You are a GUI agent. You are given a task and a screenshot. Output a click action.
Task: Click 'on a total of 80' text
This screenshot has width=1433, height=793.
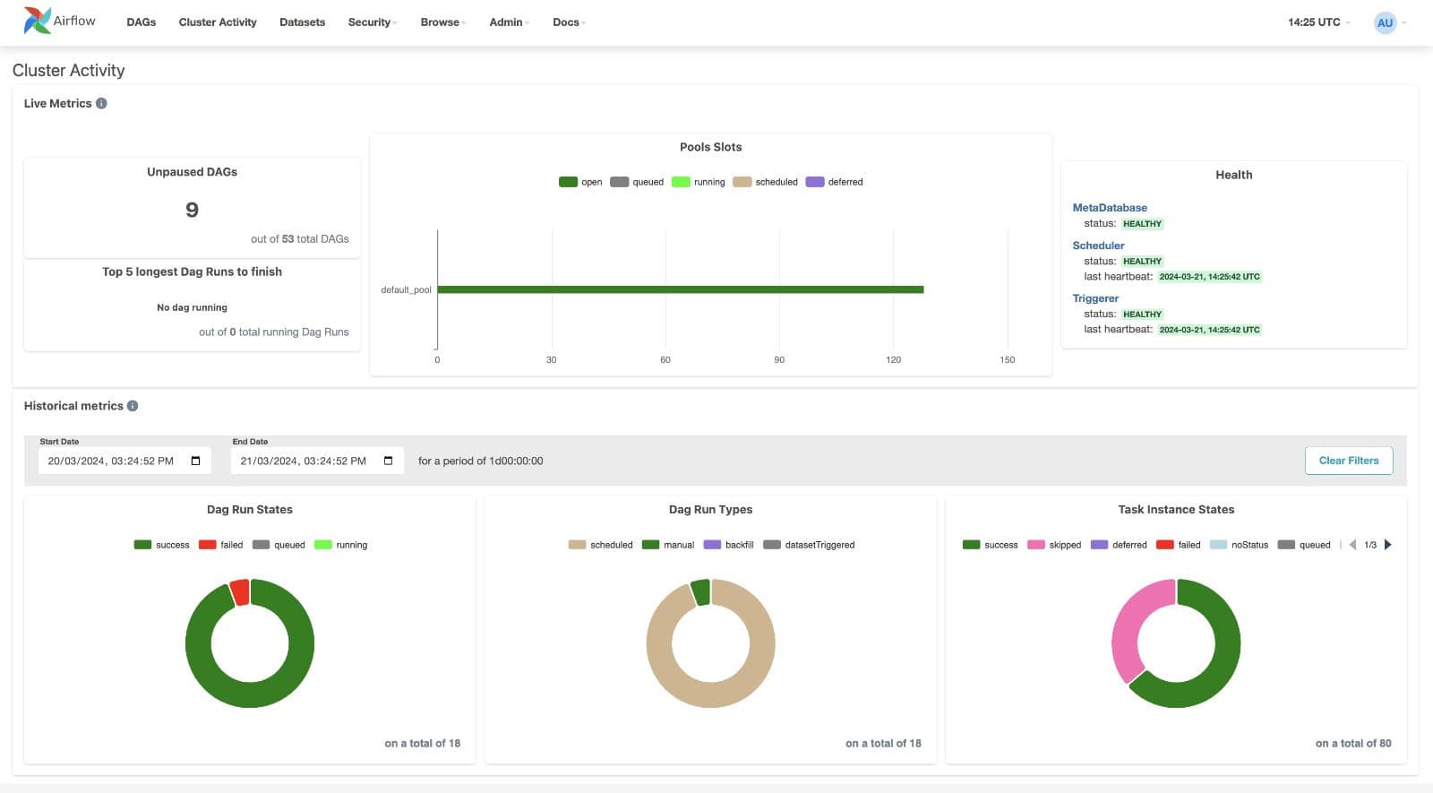point(1353,744)
